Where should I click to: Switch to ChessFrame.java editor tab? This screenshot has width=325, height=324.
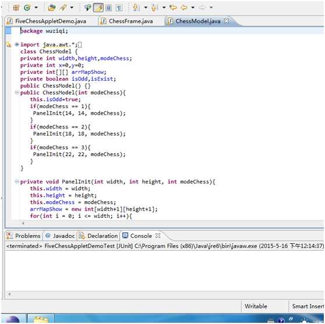point(131,21)
